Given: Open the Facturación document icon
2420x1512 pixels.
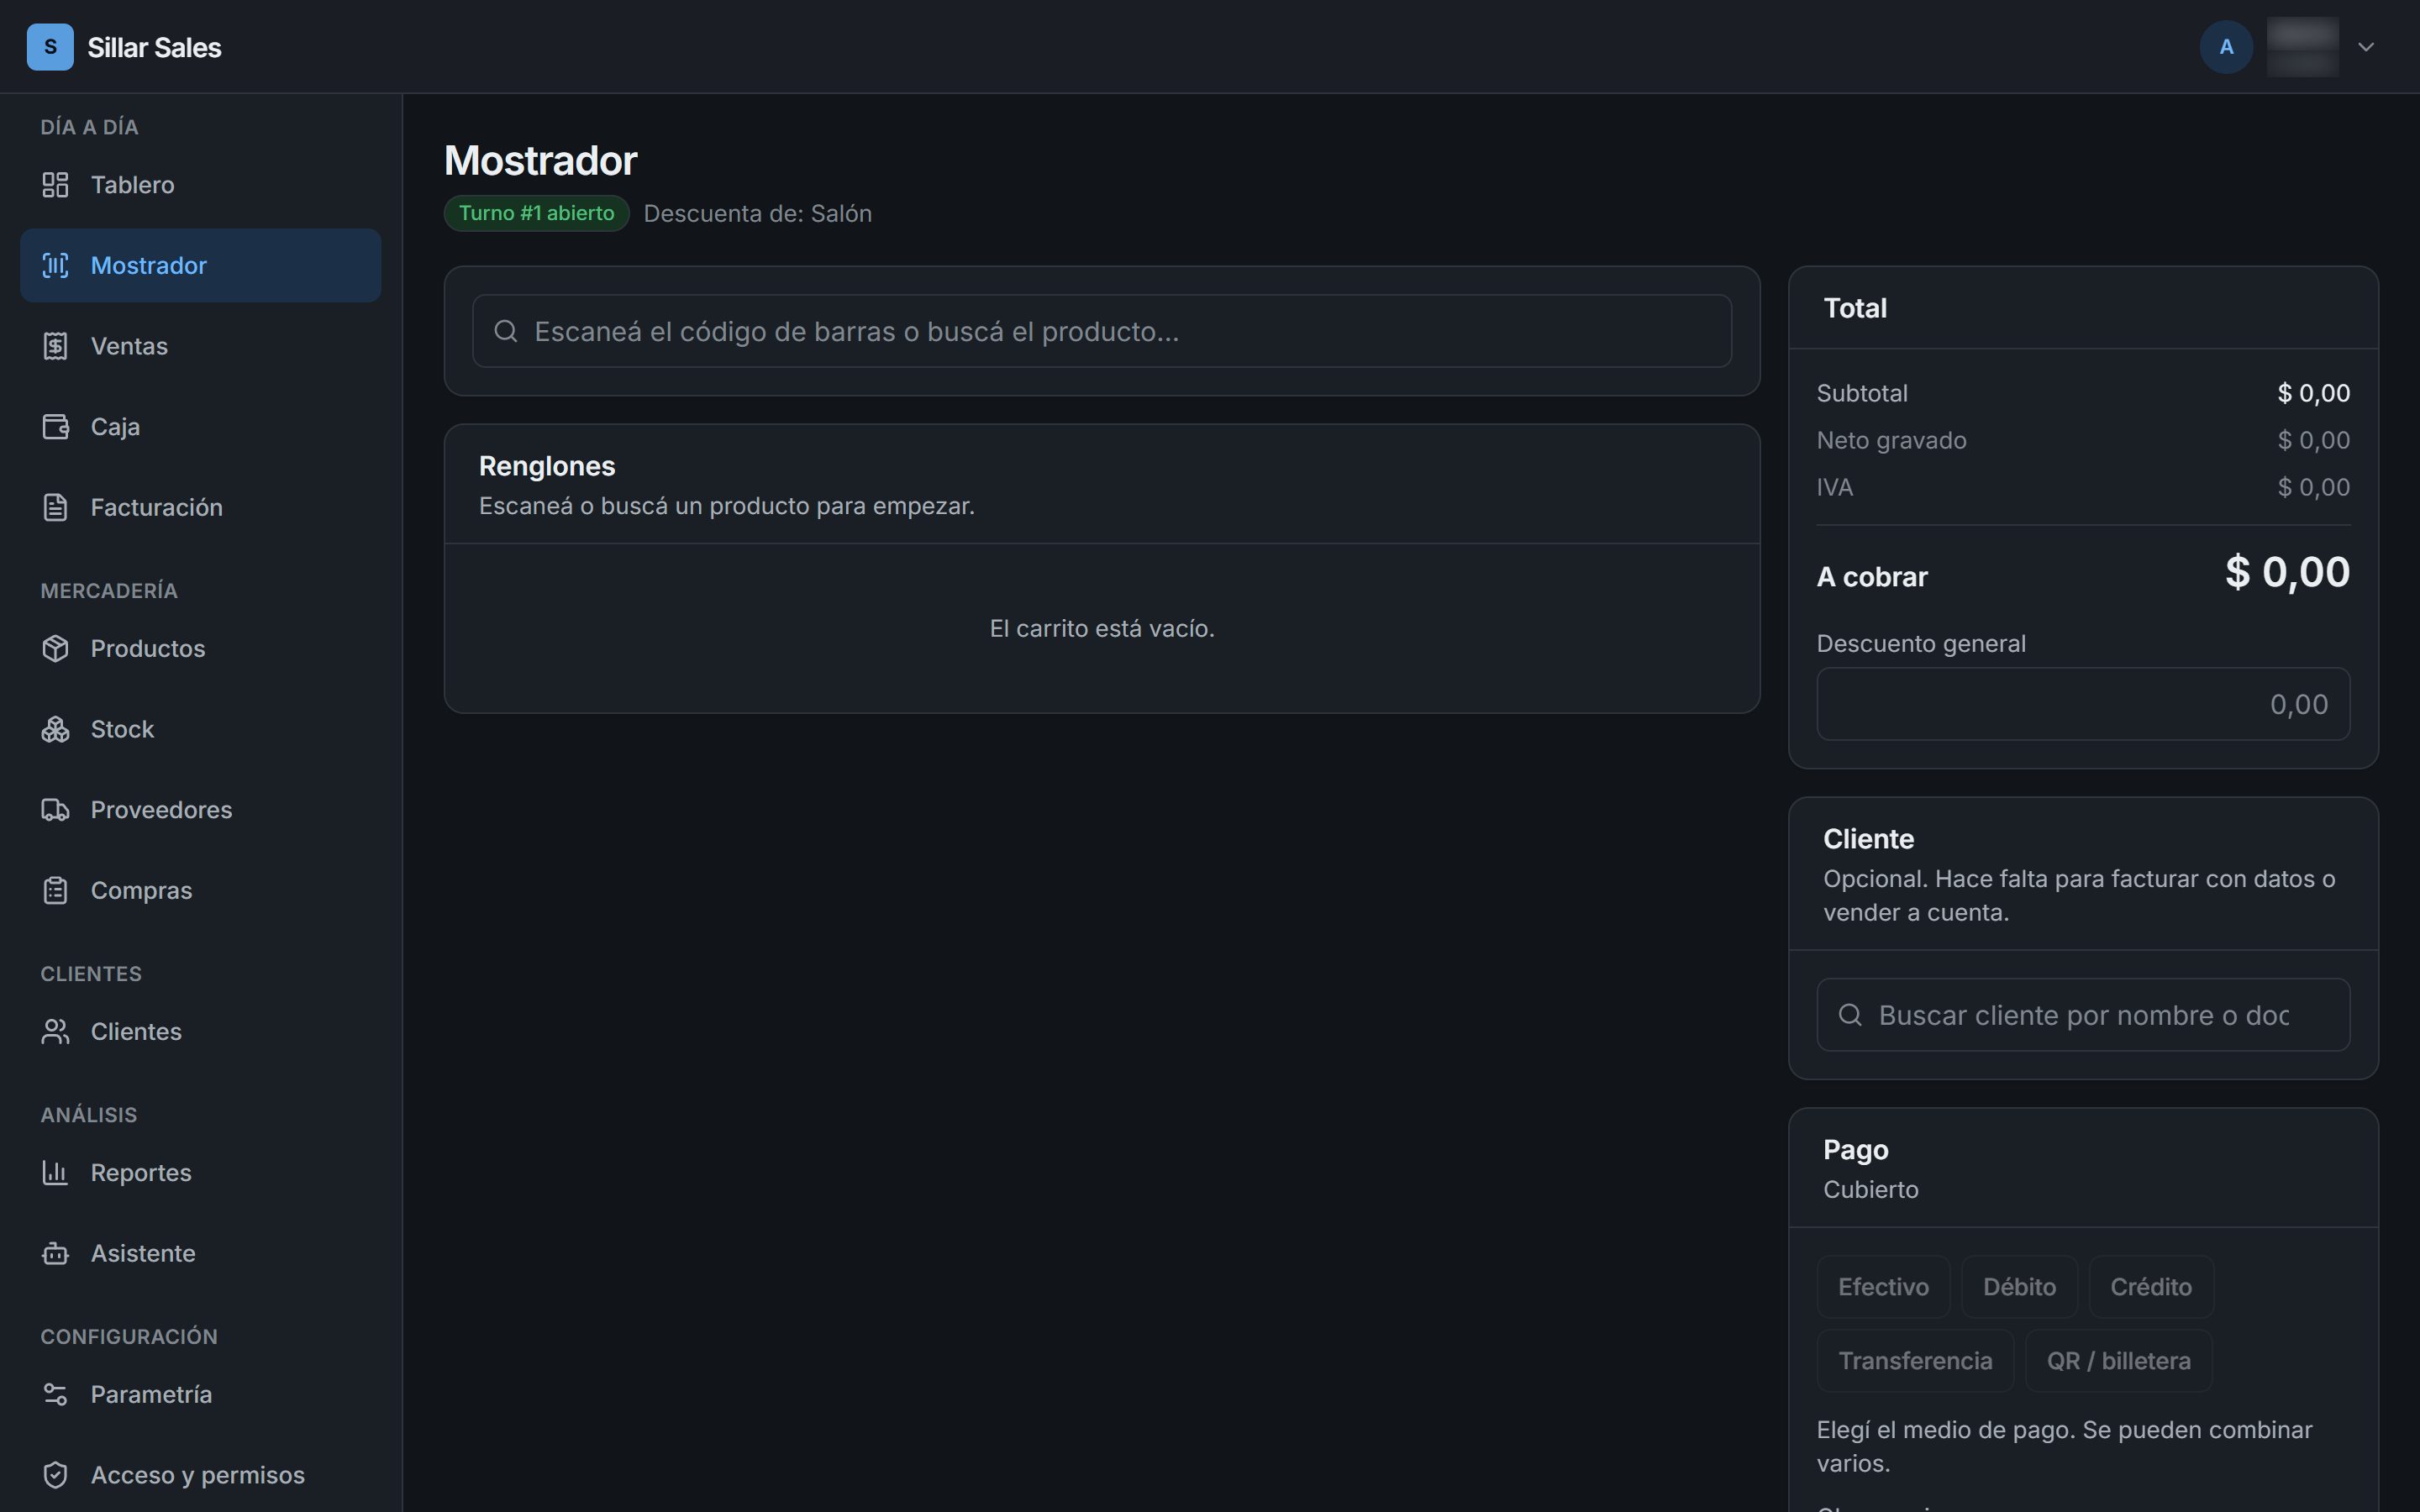Looking at the screenshot, I should click(55, 507).
